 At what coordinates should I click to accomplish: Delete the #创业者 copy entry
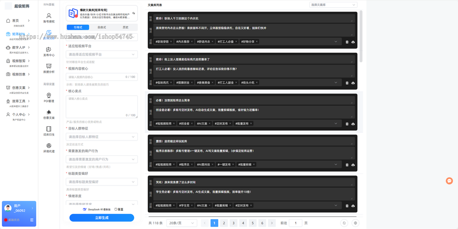pyautogui.click(x=347, y=124)
